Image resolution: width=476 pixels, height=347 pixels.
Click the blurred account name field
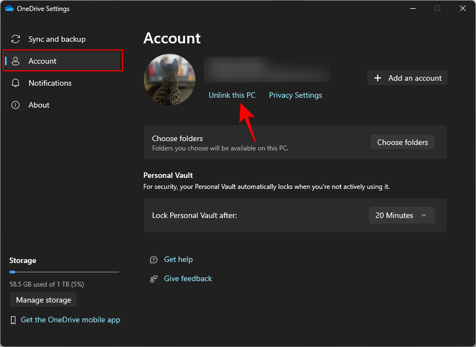(x=267, y=69)
